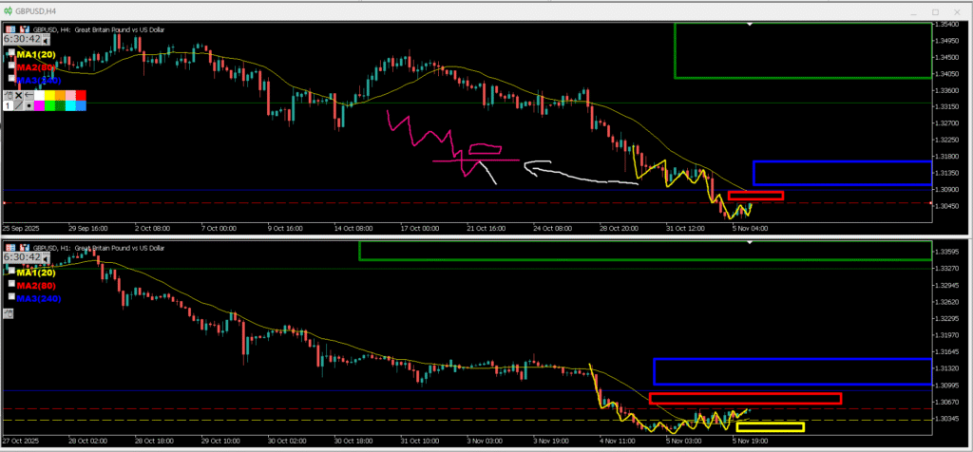Click the line width box showing 1

pyautogui.click(x=8, y=105)
